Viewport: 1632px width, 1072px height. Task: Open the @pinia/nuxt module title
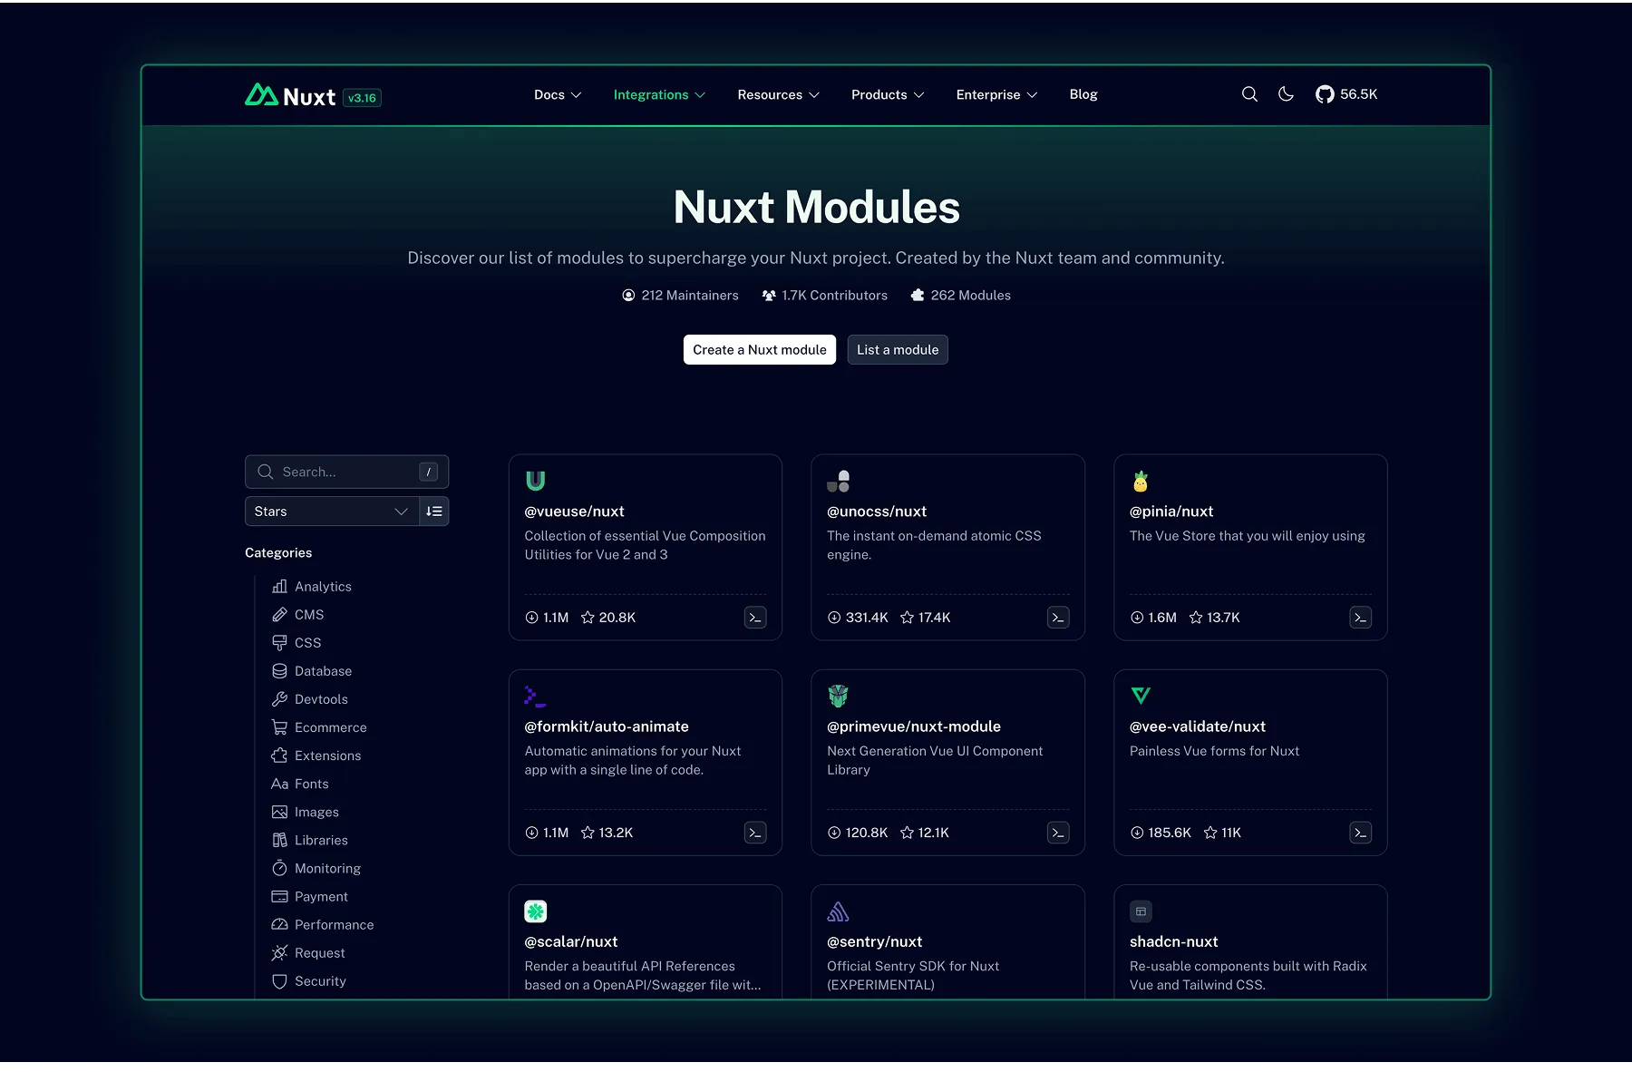[1171, 512]
